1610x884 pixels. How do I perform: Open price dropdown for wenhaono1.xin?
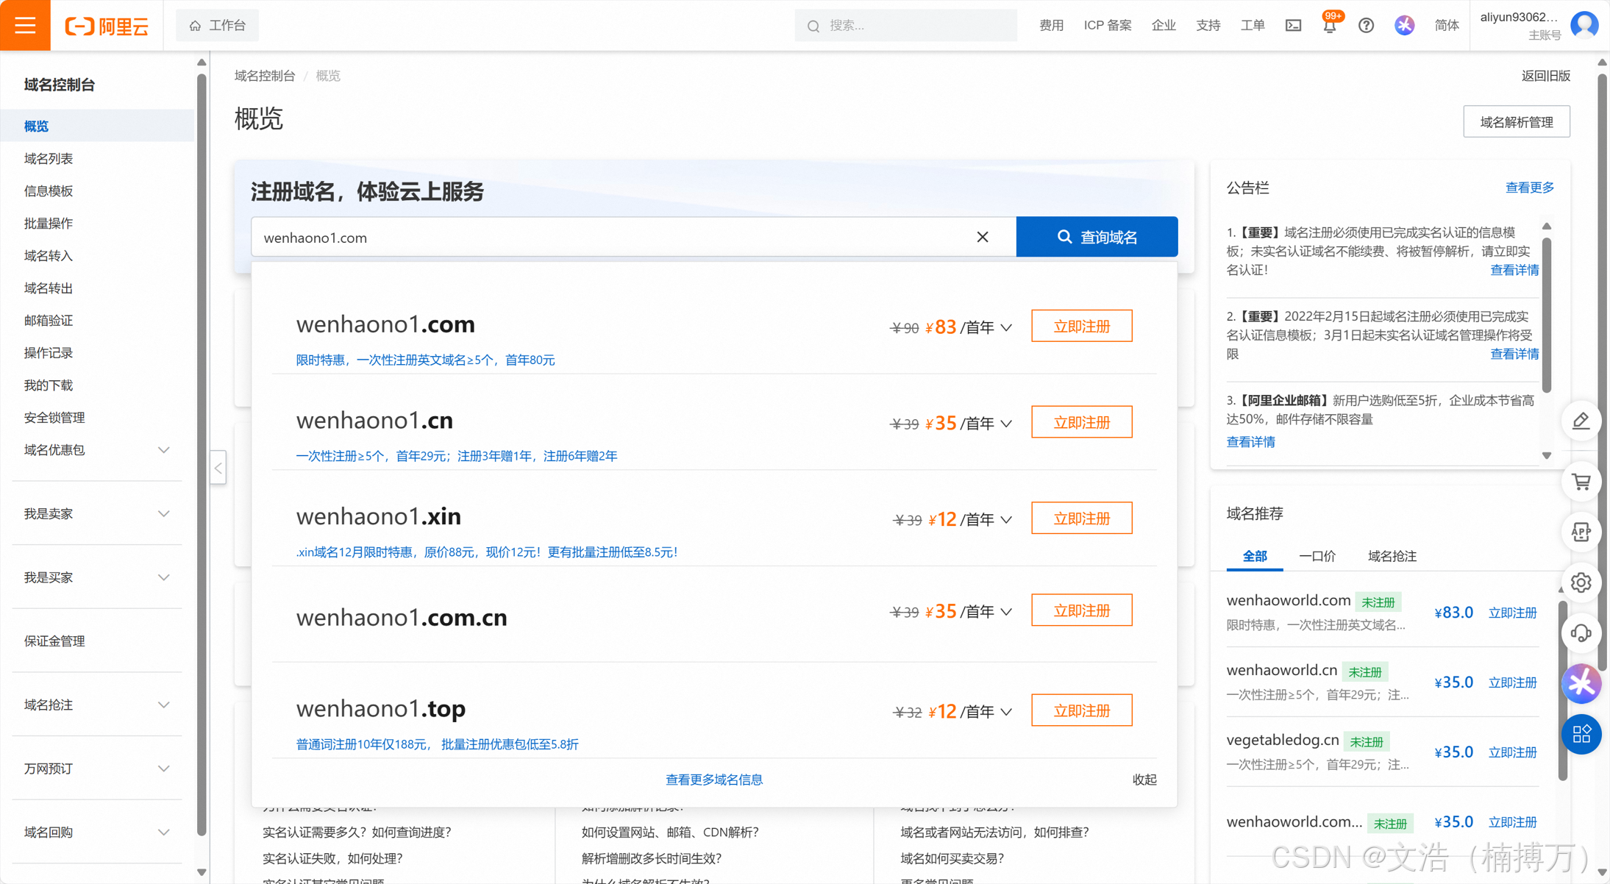(x=1007, y=520)
